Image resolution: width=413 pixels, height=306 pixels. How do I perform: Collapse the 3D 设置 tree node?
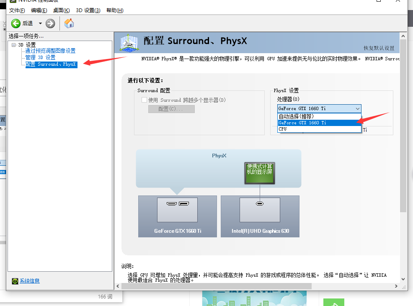click(13, 45)
